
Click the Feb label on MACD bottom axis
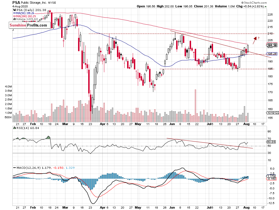coord(33,207)
